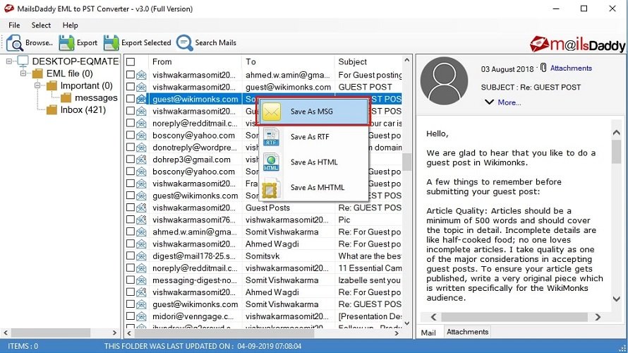
Task: Open Search Mails magnifier icon
Action: tap(185, 43)
